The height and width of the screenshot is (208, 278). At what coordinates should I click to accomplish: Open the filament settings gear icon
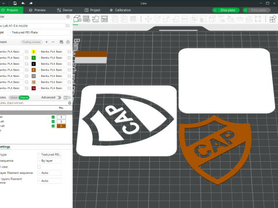coord(68,42)
